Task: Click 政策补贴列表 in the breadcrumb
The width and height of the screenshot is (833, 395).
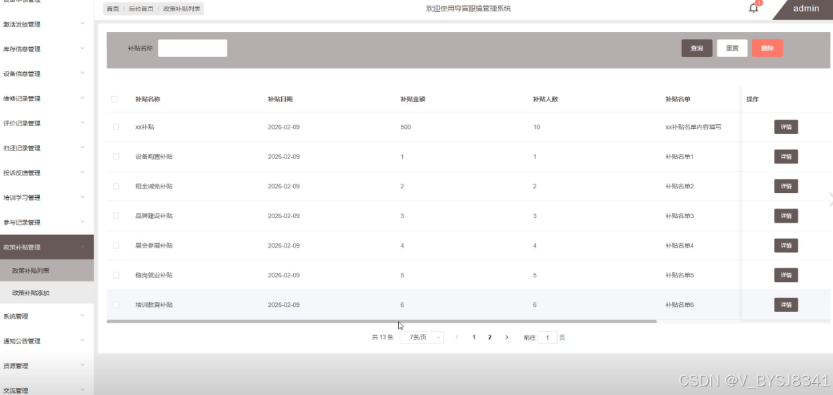Action: point(183,9)
